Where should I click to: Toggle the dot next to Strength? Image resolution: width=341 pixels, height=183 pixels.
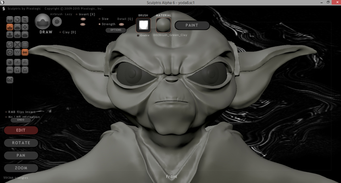click(x=100, y=24)
